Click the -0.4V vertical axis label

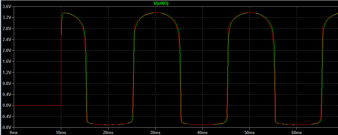coord(6,116)
